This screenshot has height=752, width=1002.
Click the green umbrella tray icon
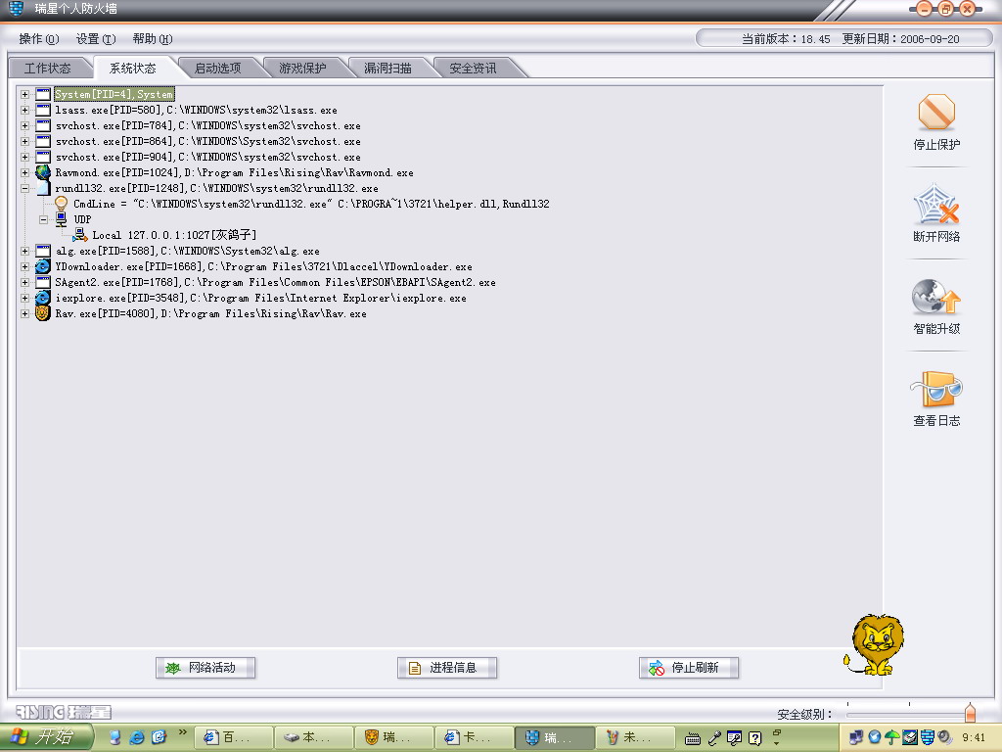(x=892, y=737)
